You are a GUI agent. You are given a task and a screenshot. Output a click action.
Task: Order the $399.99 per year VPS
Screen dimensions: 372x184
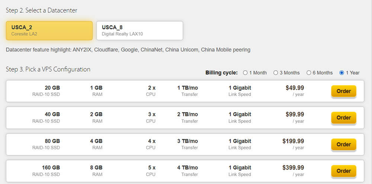pyautogui.click(x=343, y=171)
